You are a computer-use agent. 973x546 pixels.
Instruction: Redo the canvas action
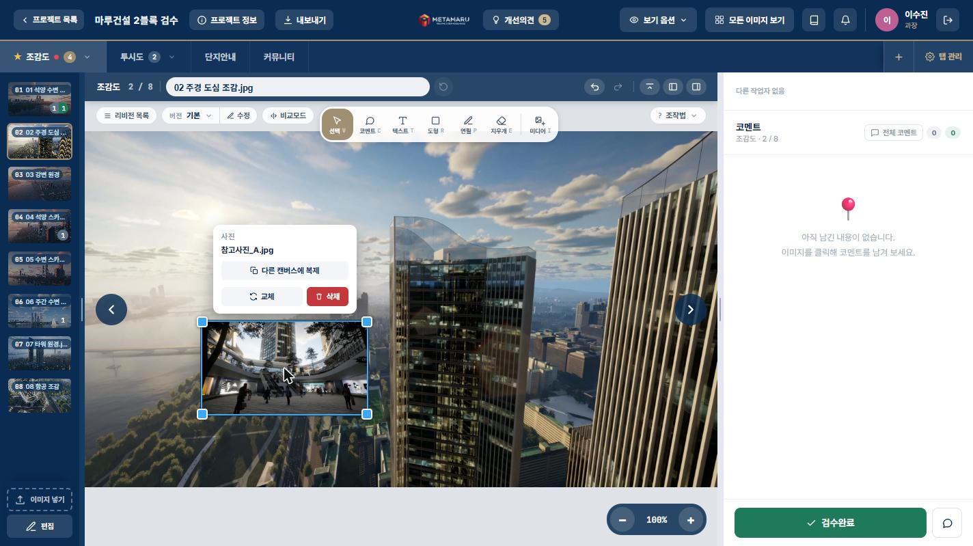pyautogui.click(x=618, y=87)
